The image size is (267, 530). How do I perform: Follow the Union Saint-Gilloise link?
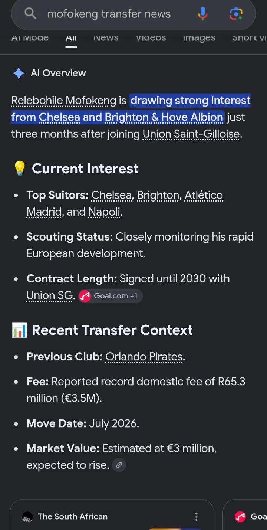(x=191, y=134)
